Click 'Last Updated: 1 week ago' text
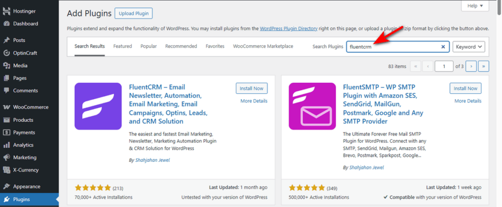This screenshot has width=502, height=207. (x=453, y=187)
